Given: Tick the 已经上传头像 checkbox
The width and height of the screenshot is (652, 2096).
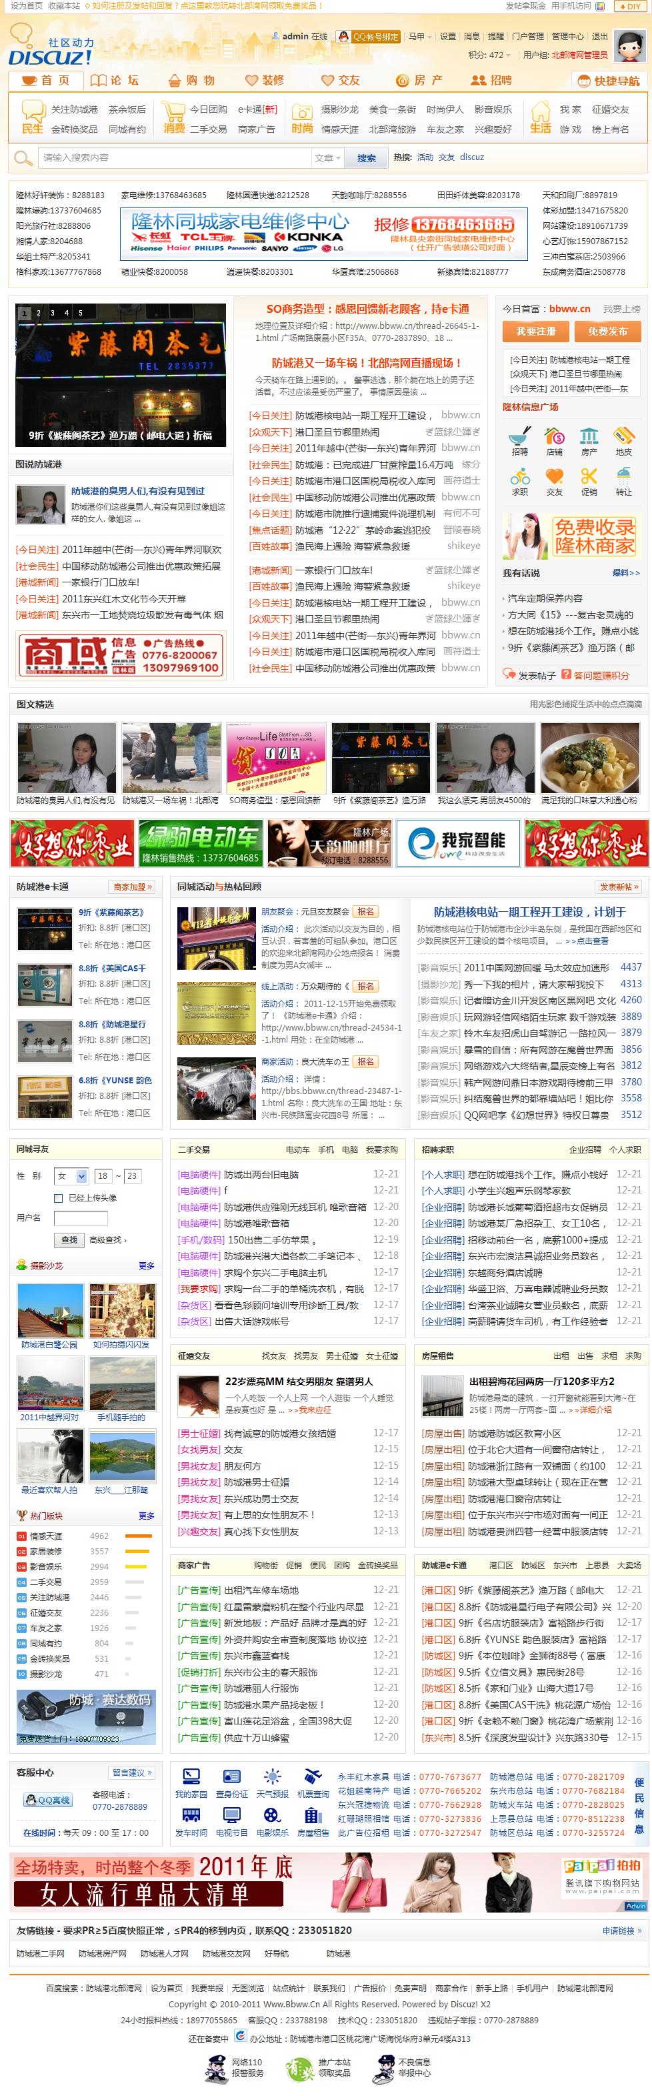Looking at the screenshot, I should (x=59, y=1197).
